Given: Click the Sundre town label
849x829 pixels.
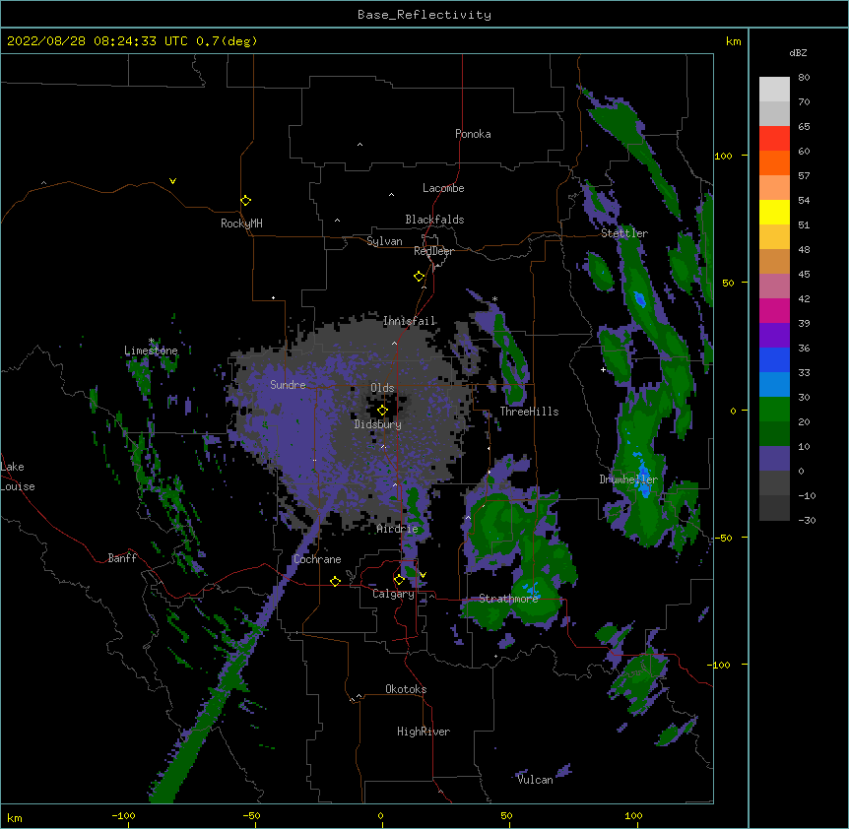Looking at the screenshot, I should (x=288, y=385).
